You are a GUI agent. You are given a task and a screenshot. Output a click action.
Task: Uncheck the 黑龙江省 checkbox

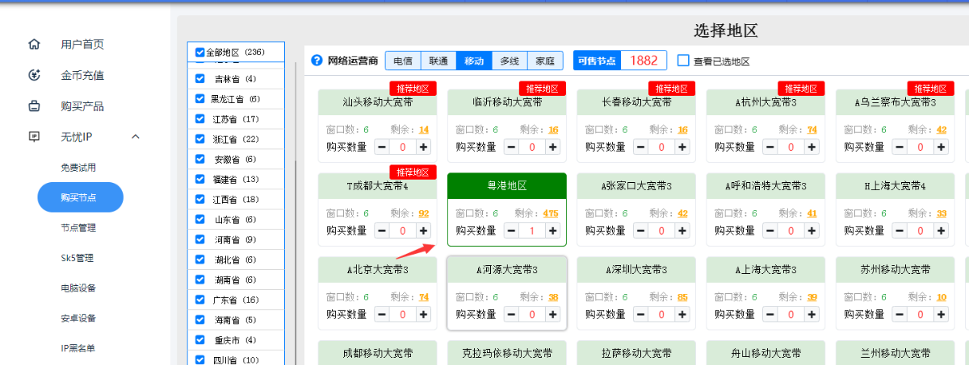(x=199, y=99)
